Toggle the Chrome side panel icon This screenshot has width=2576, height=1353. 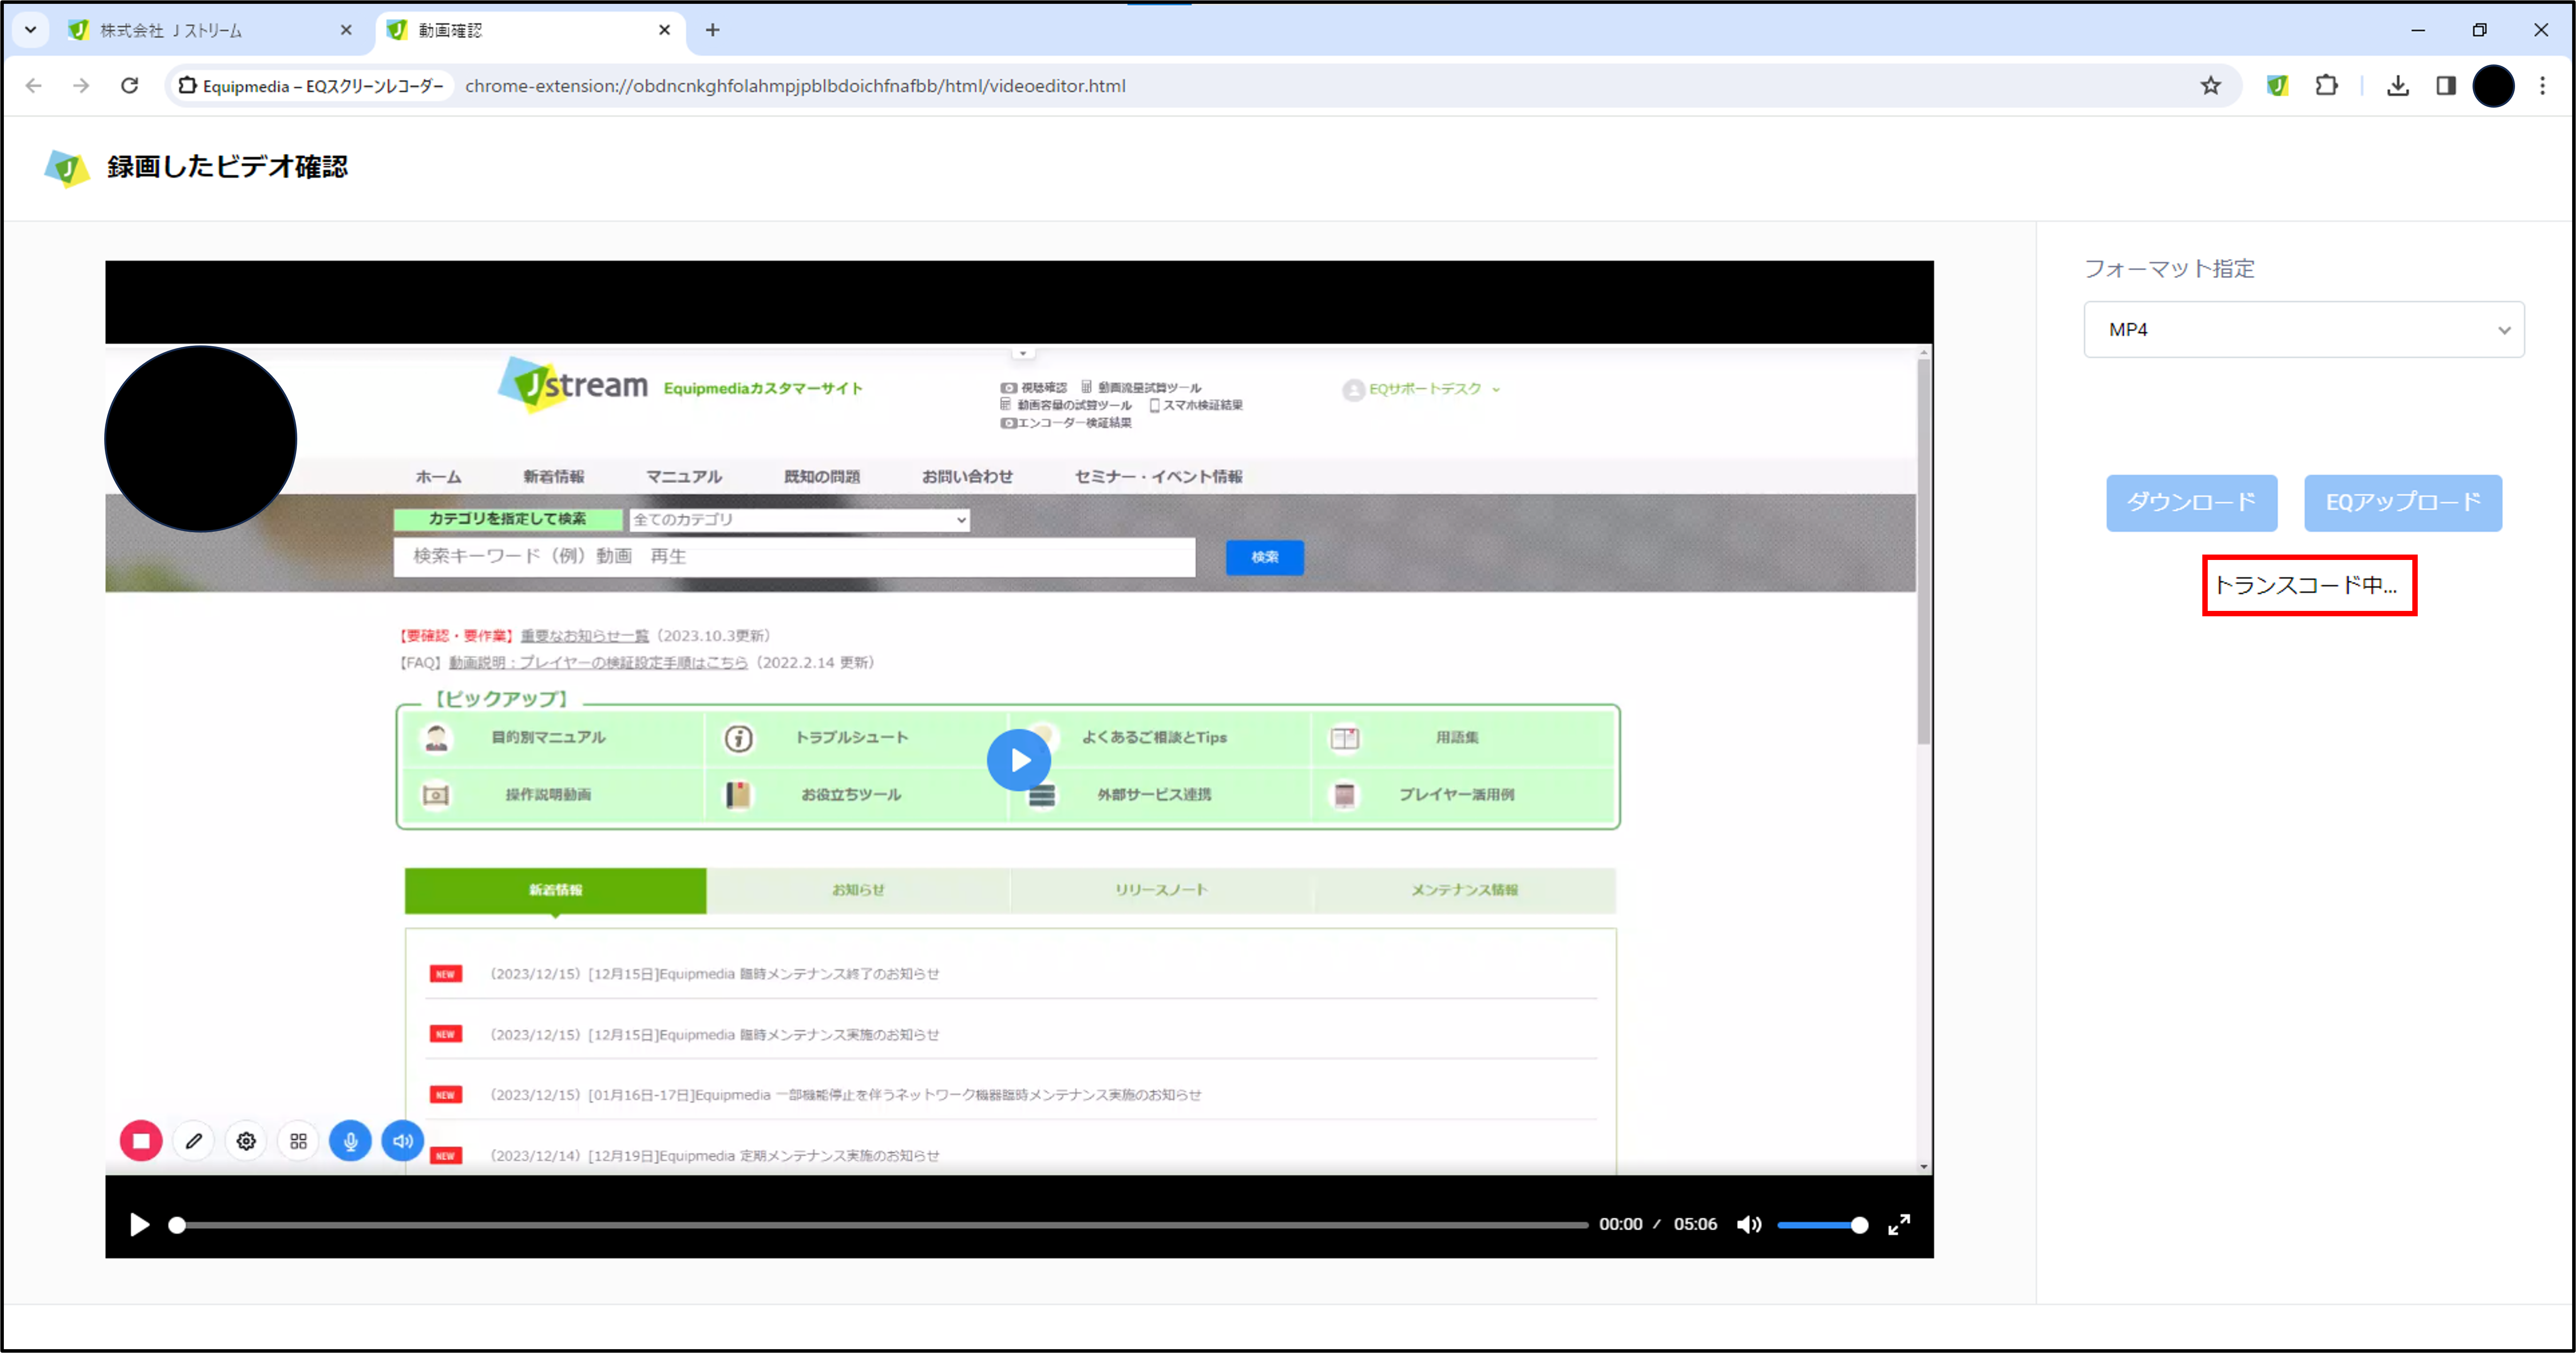click(x=2446, y=86)
